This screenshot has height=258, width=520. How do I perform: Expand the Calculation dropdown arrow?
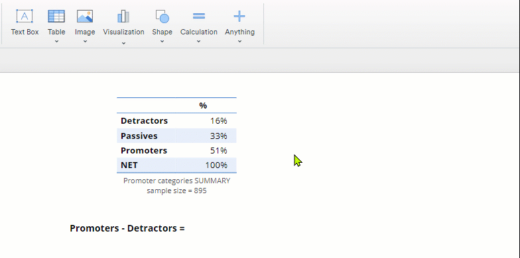point(199,41)
